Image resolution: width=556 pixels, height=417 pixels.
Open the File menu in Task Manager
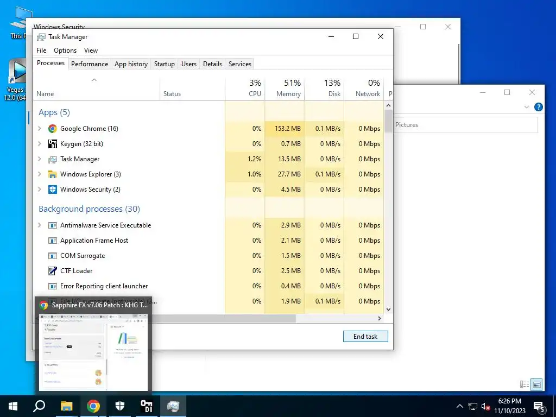[x=41, y=50]
